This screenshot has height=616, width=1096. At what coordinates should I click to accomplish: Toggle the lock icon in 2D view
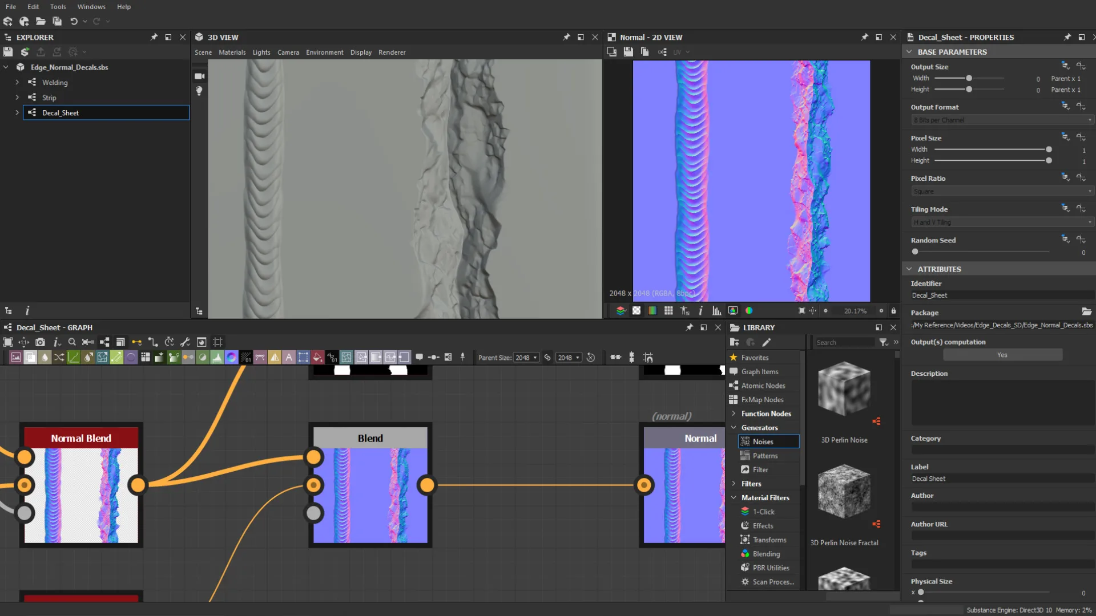point(893,311)
